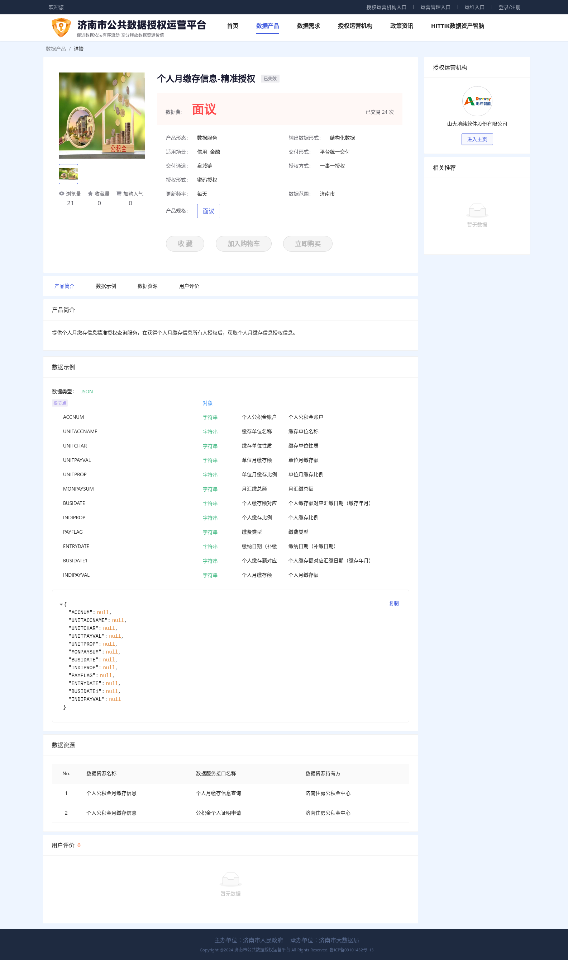The height and width of the screenshot is (960, 568).
Task: Click the cart icon beside 加购人气
Action: point(119,193)
